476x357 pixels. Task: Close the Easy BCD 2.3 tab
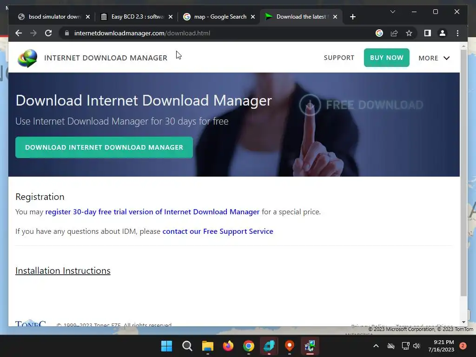(x=171, y=17)
